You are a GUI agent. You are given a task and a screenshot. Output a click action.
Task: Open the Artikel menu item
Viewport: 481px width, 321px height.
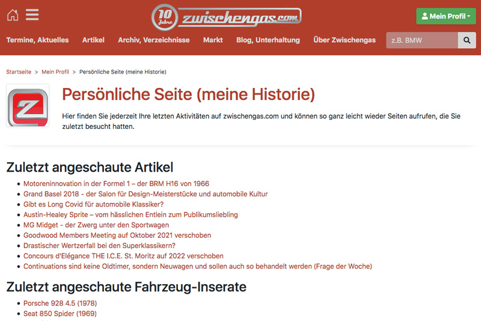(93, 40)
